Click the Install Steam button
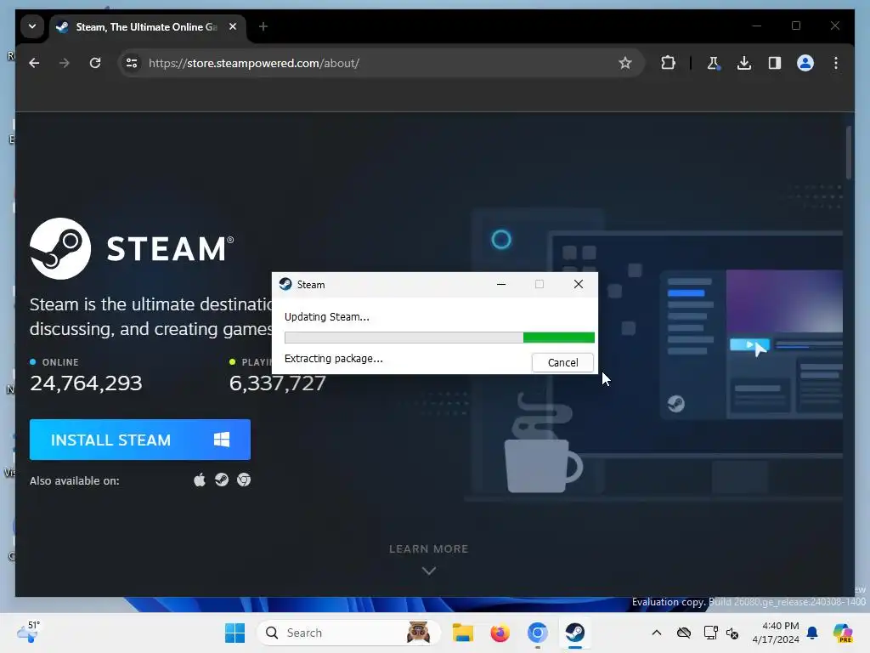This screenshot has width=870, height=653. click(x=140, y=440)
